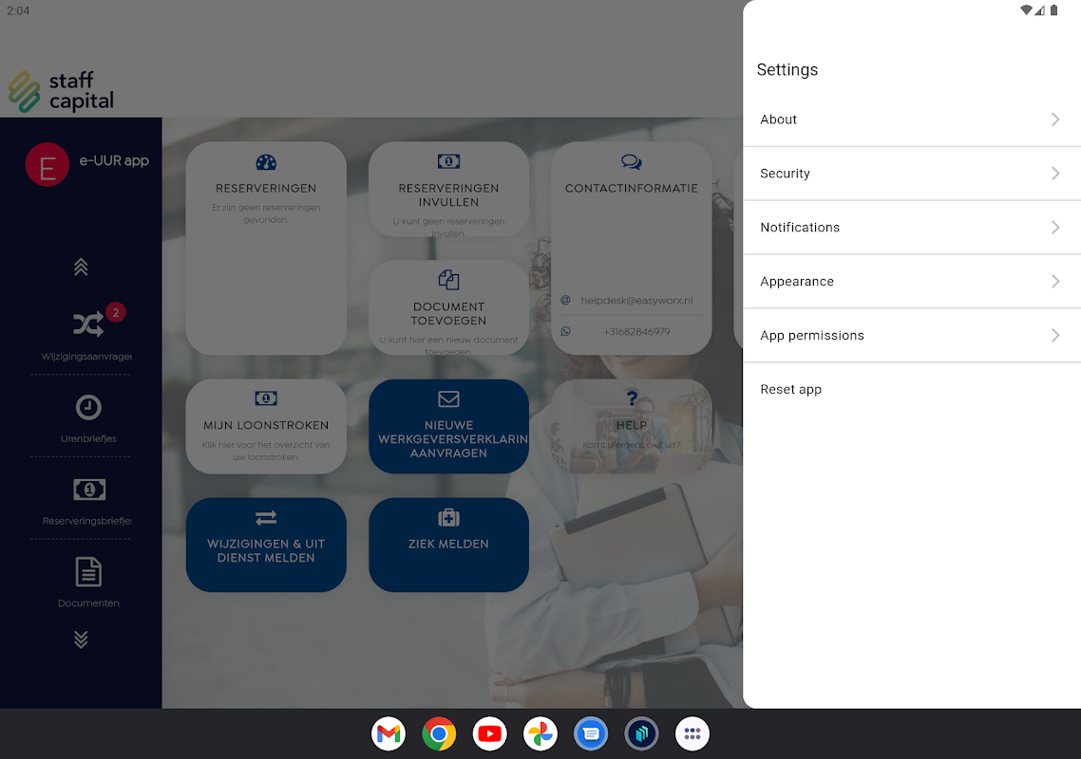This screenshot has height=759, width=1081.
Task: Open NIEUWE WERKGEVERSVERKLARING AANVRAGEN tile title
Action: tap(453, 438)
